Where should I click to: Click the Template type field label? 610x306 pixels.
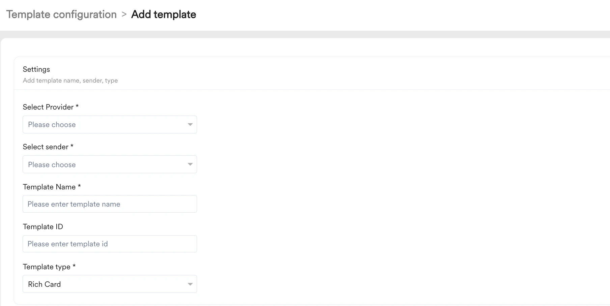(47, 267)
